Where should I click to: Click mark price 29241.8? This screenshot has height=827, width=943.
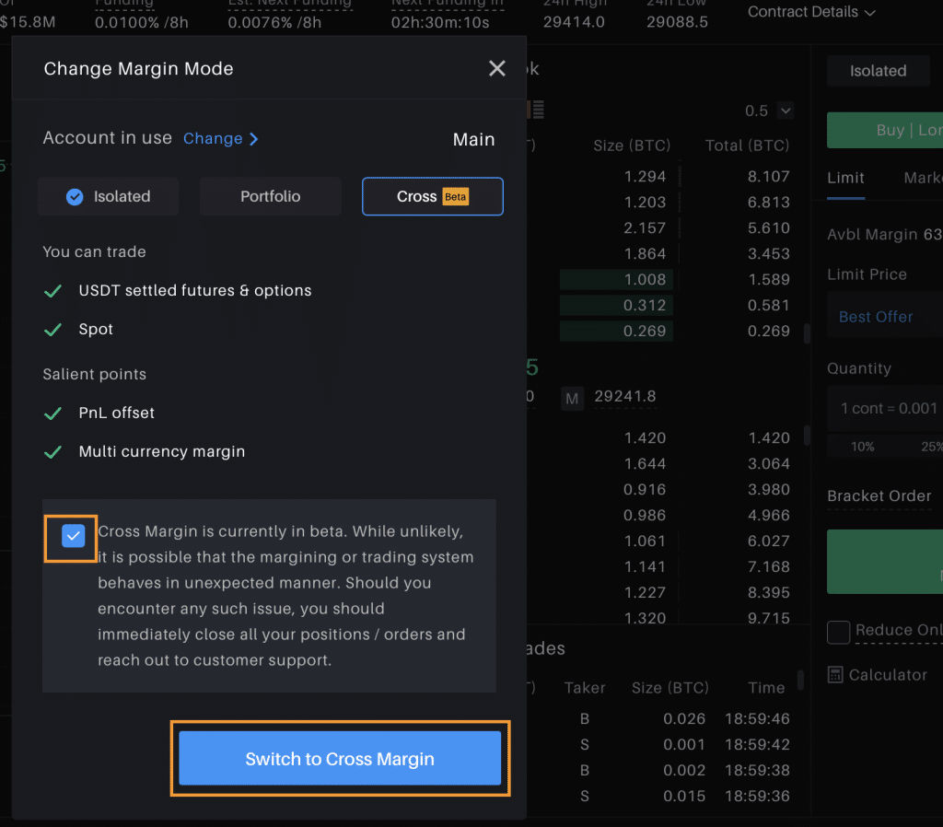pos(625,396)
